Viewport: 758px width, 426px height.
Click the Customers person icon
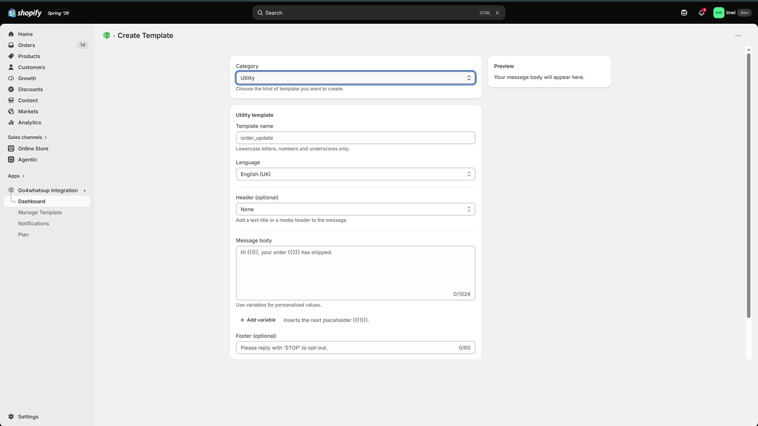tap(11, 67)
